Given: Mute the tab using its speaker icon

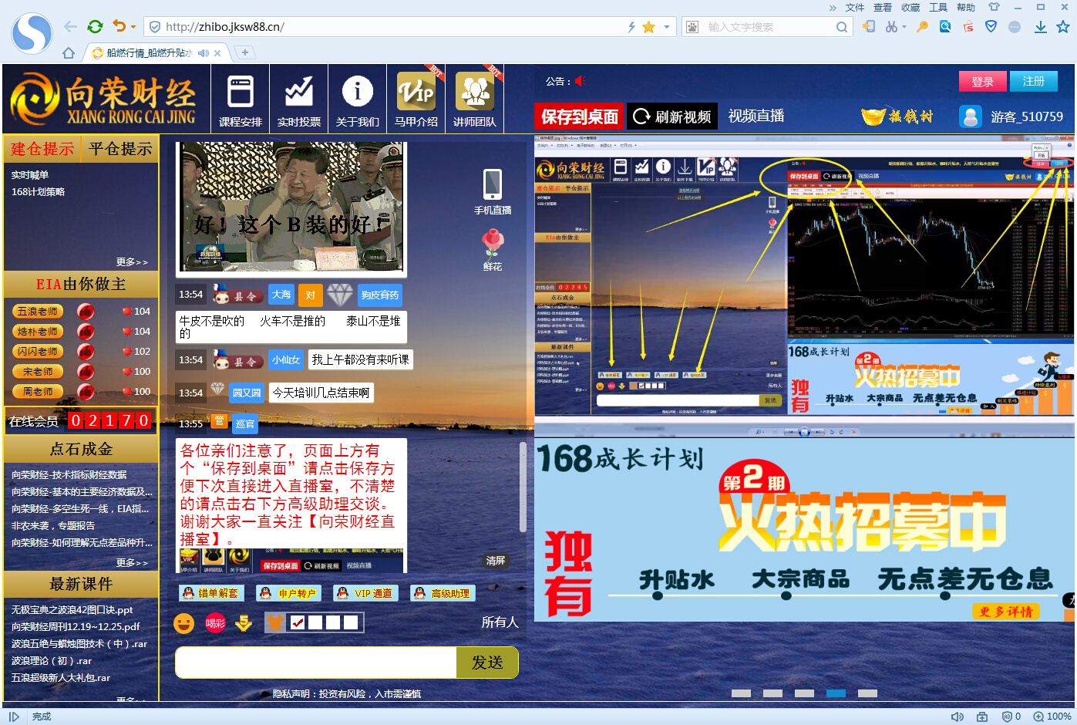Looking at the screenshot, I should pos(204,53).
